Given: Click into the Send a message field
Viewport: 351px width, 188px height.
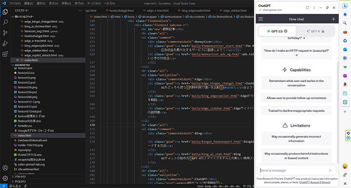Looking at the screenshot, I should click(x=293, y=170).
